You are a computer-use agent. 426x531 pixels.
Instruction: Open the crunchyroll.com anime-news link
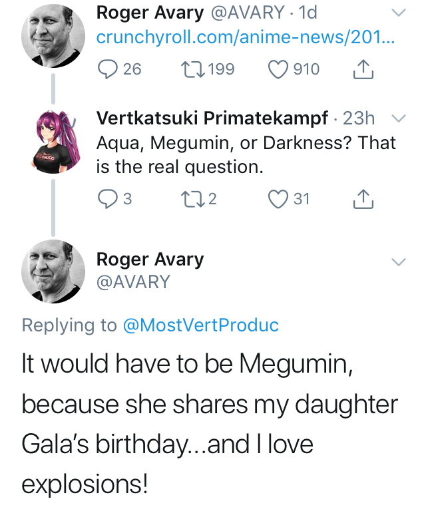245,38
